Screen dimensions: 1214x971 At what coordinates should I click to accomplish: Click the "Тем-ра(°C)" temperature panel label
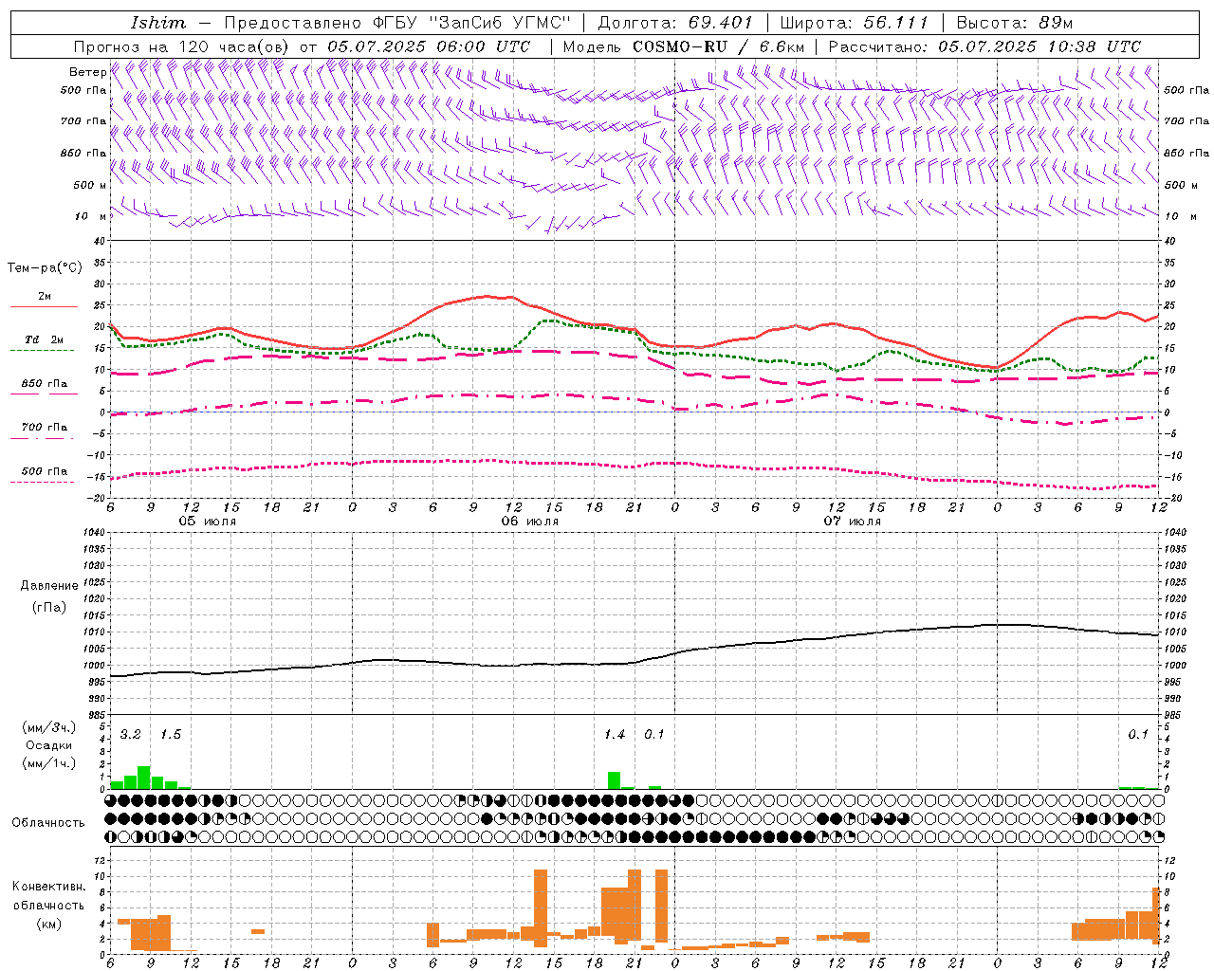(x=45, y=268)
